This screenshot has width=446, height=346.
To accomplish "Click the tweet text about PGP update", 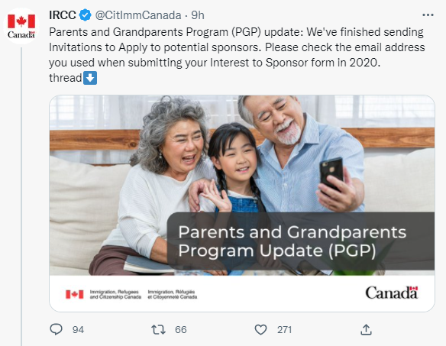I will tap(237, 55).
